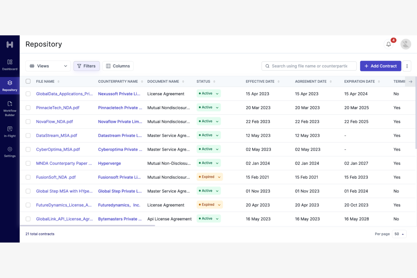Expand the Views dropdown

(x=48, y=66)
